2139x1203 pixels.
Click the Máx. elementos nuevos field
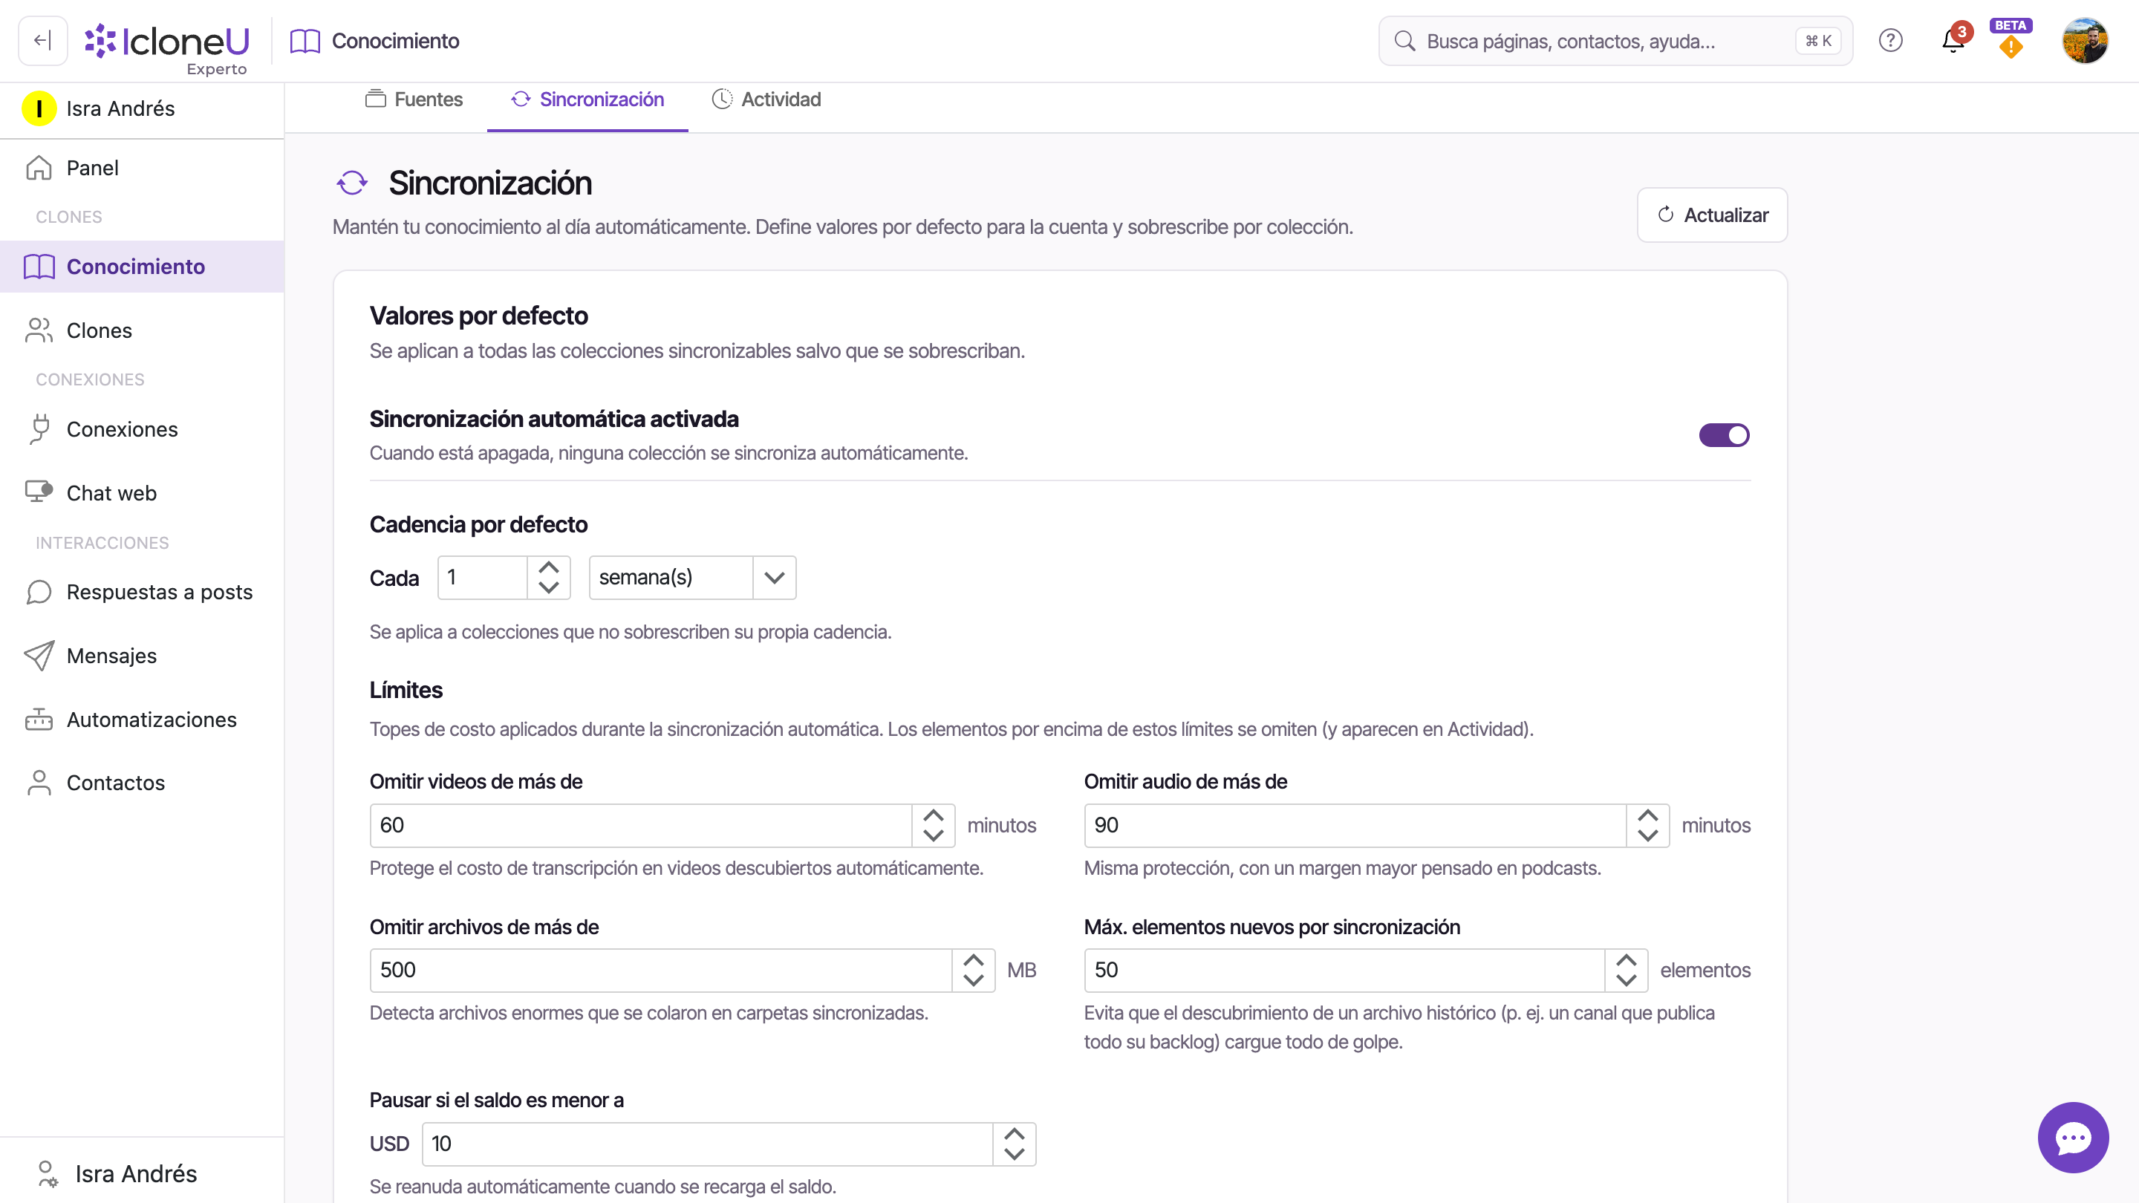click(1344, 971)
